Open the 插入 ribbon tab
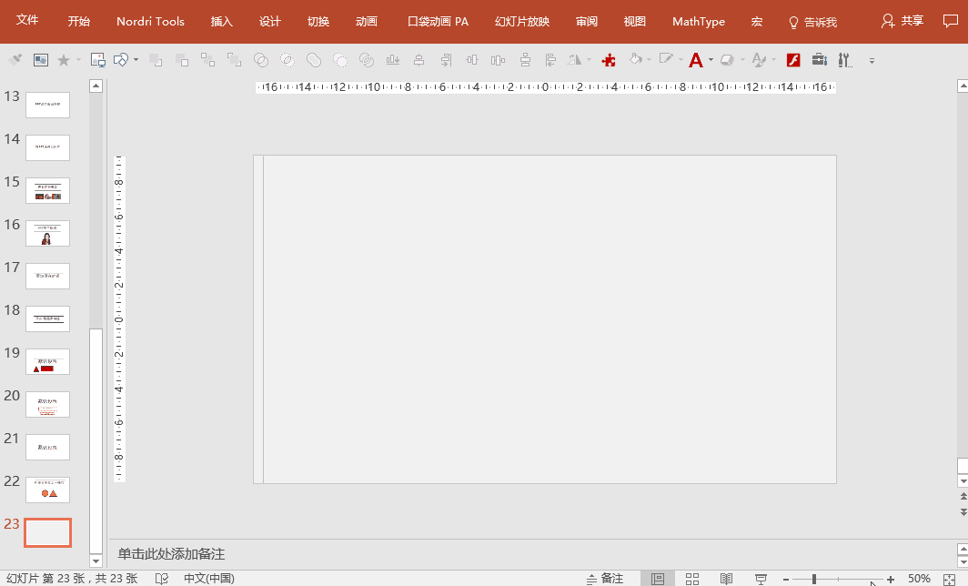This screenshot has height=586, width=968. point(222,22)
